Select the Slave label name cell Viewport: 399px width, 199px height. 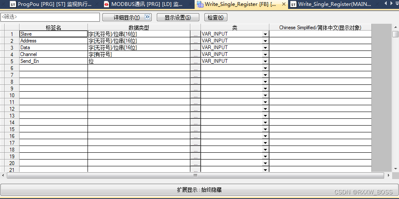[54, 34]
